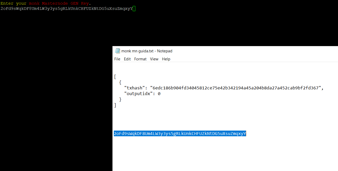Open the File menu in Notepad
The width and height of the screenshot is (338, 171).
[x=117, y=59]
